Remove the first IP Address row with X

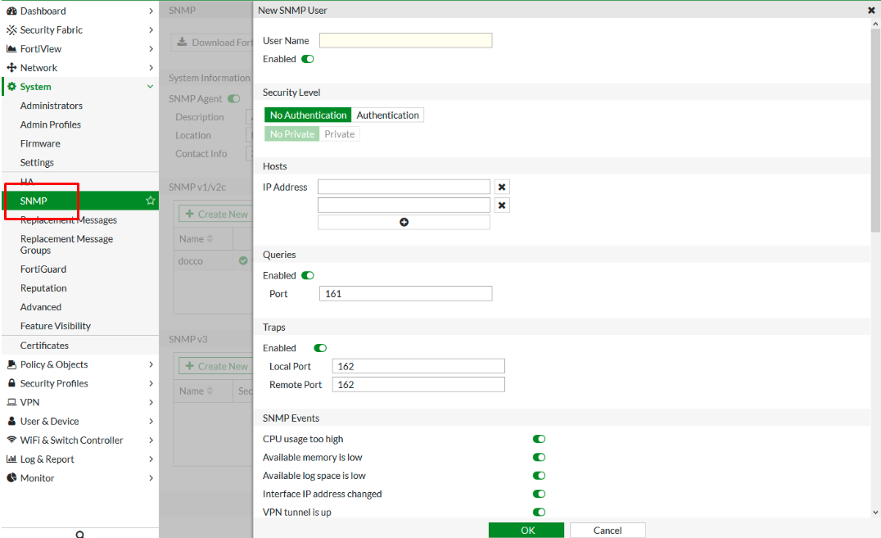501,186
